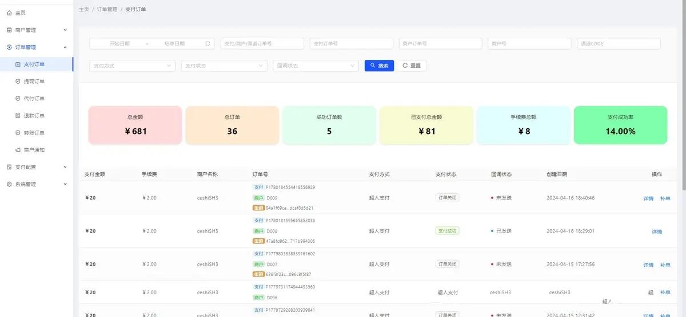Click the 已发送 callback status
The image size is (686, 317).
504,231
